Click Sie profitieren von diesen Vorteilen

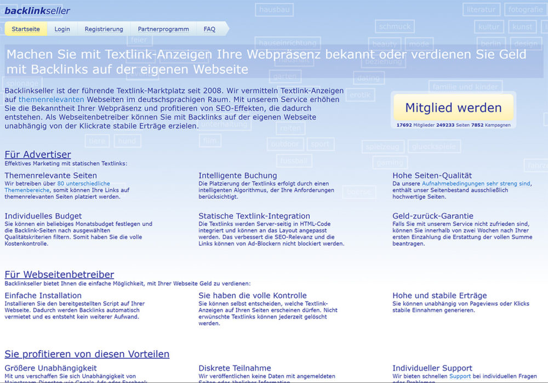coord(87,354)
